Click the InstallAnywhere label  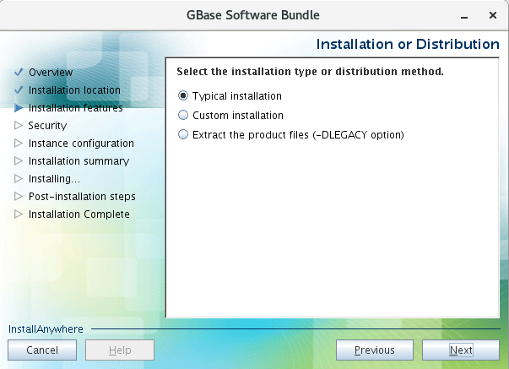coord(46,329)
